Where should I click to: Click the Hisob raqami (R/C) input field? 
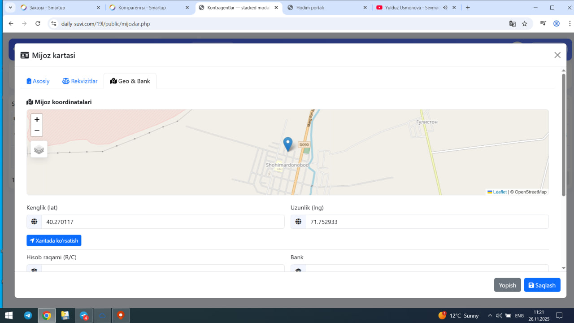[x=163, y=268]
